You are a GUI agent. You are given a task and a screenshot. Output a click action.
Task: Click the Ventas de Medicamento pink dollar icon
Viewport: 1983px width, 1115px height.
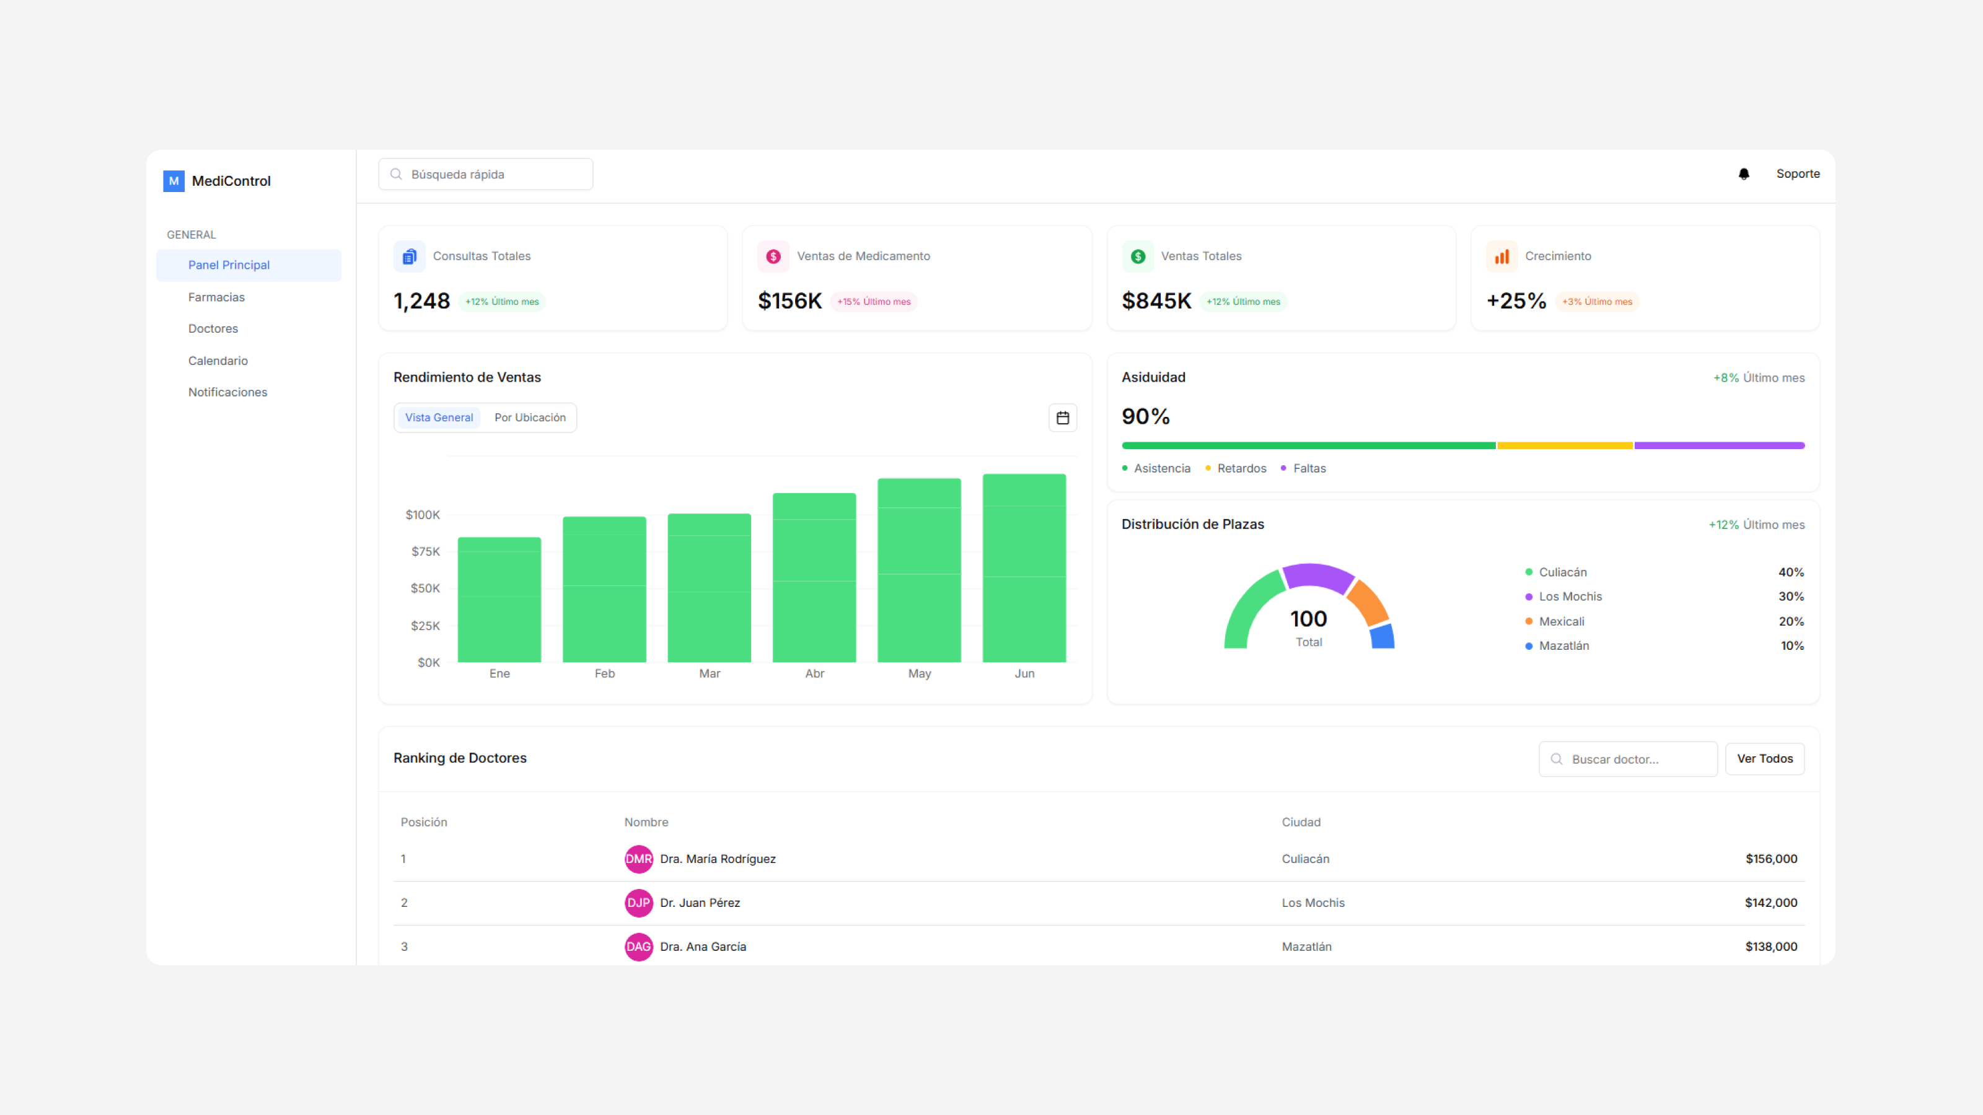click(773, 256)
